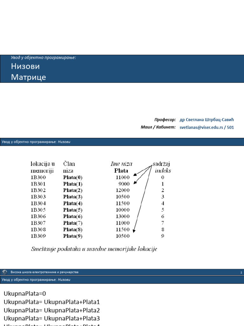This screenshot has width=244, height=326.
Task: Select the Матрице title heading
Action: click(28, 77)
